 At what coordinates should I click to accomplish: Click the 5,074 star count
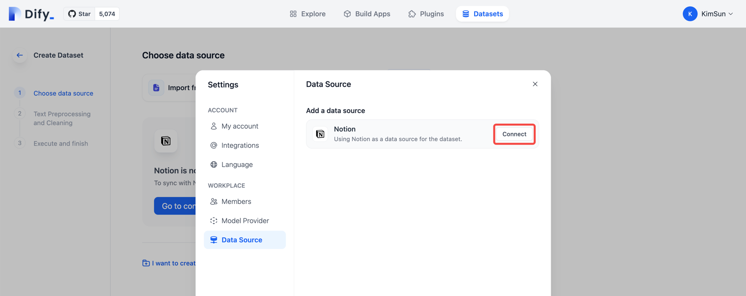pyautogui.click(x=107, y=14)
